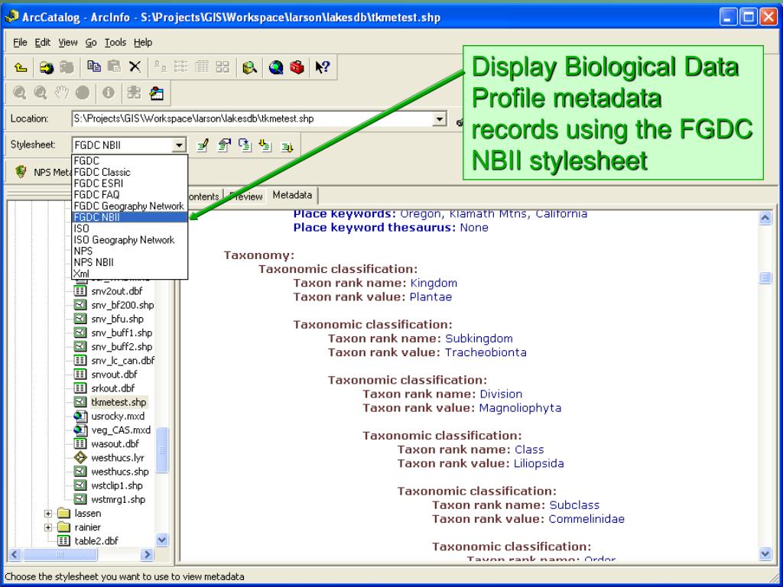Open the Search tool icon
Screen dimensions: 783x587
pos(250,67)
